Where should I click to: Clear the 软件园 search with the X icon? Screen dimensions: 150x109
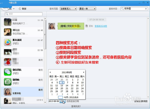[146, 9]
